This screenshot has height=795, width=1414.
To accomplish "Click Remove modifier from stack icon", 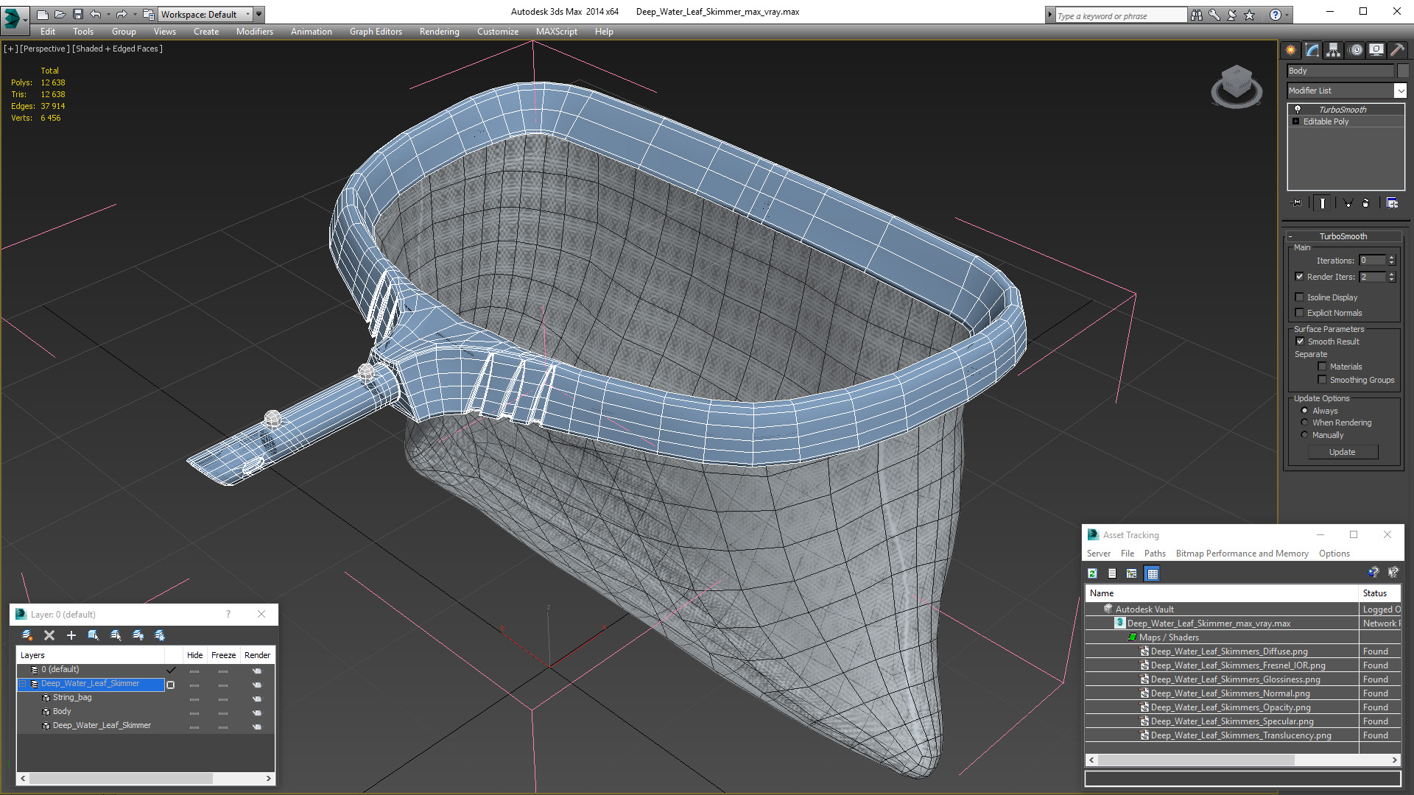I will tap(1366, 203).
